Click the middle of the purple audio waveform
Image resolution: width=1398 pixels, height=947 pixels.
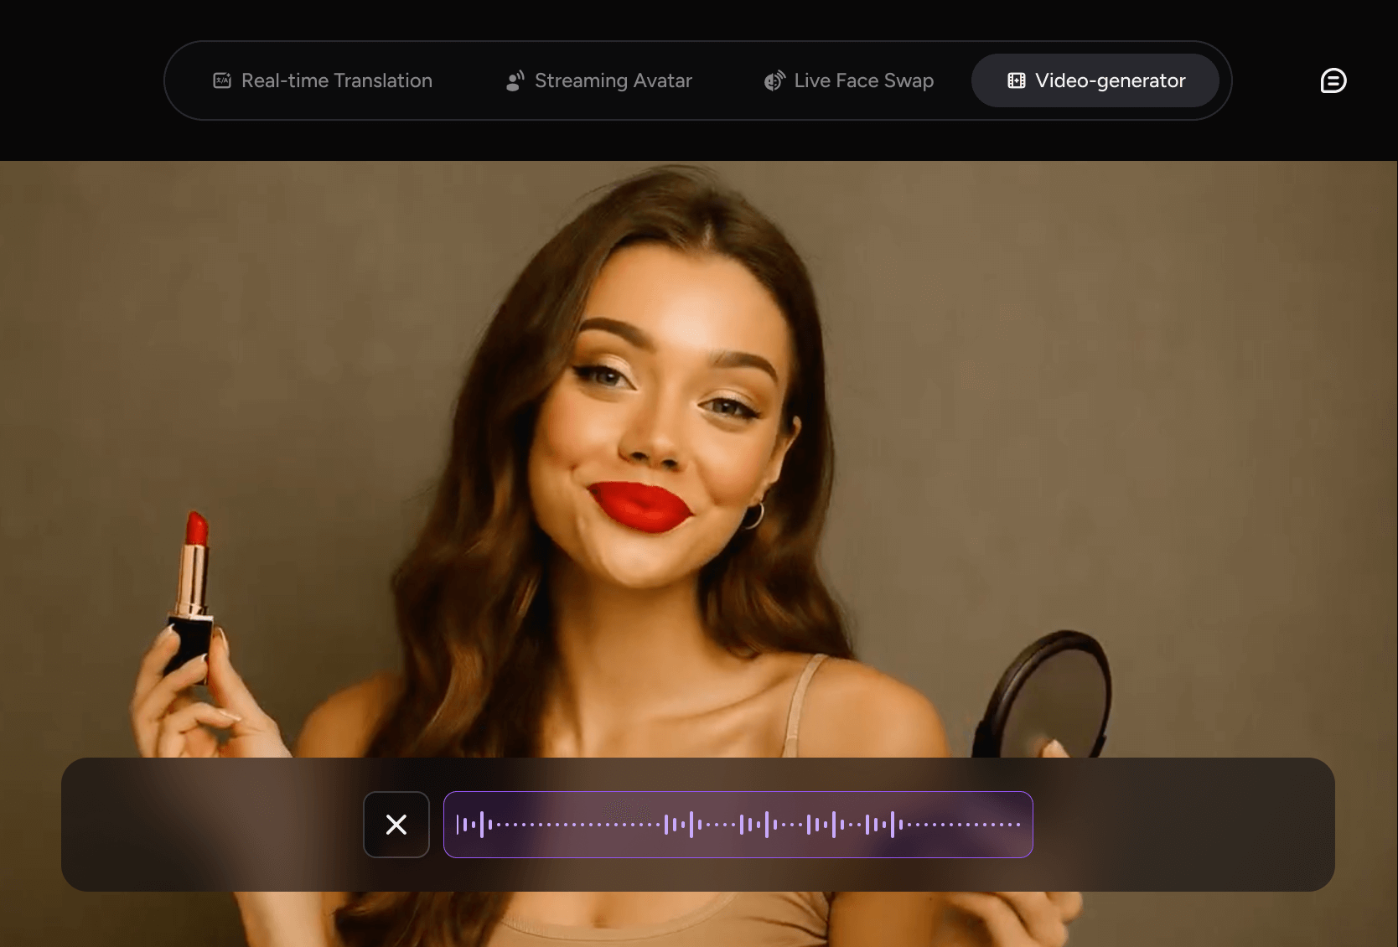(x=738, y=825)
